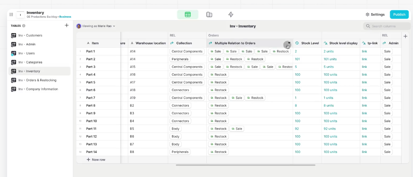Open the apps grid menu icon
The height and width of the screenshot is (177, 413).
click(11, 15)
